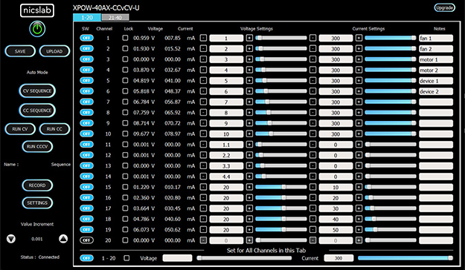Click minus icon for channel 10 current
Viewport: 465px width, 270px height.
(x=312, y=134)
